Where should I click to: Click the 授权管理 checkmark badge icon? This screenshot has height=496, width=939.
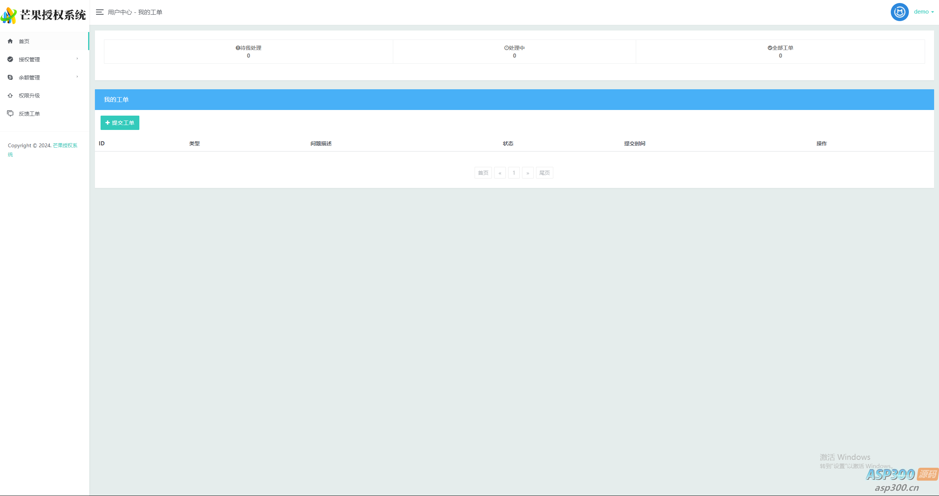coord(10,59)
